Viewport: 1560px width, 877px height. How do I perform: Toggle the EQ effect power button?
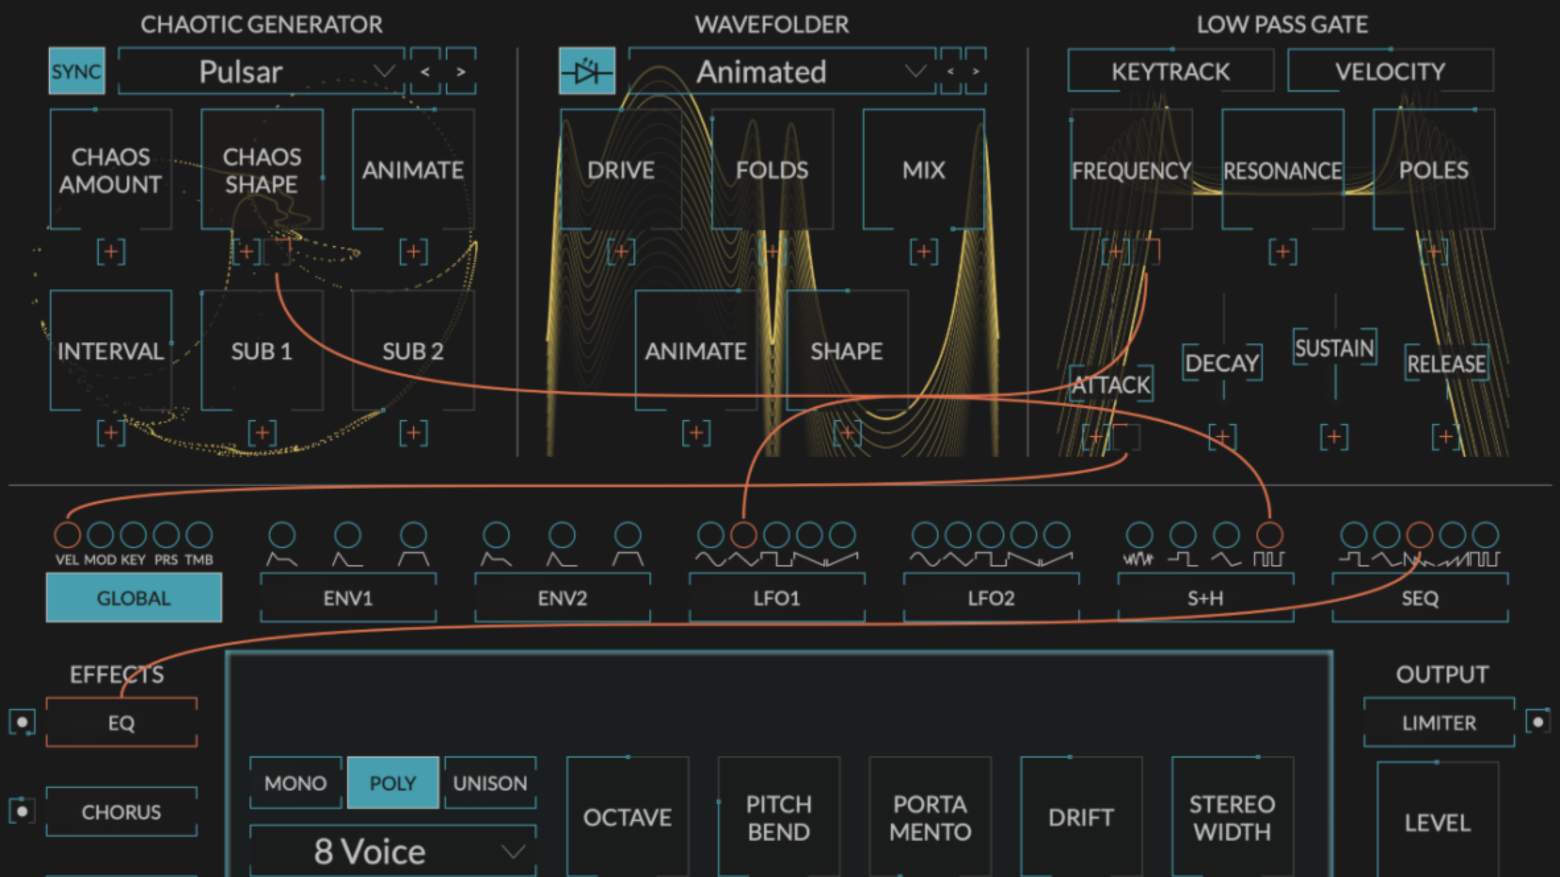[x=22, y=722]
